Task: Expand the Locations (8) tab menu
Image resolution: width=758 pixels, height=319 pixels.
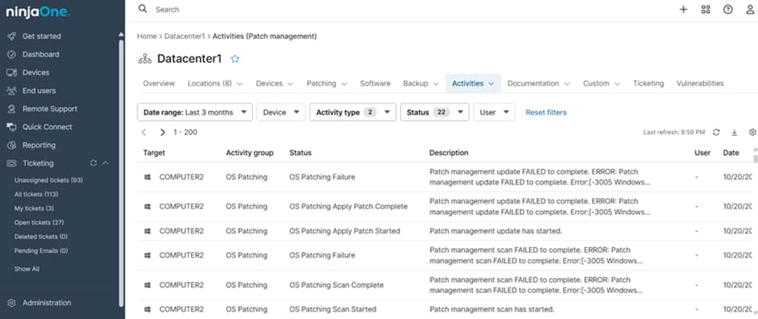Action: (x=240, y=84)
